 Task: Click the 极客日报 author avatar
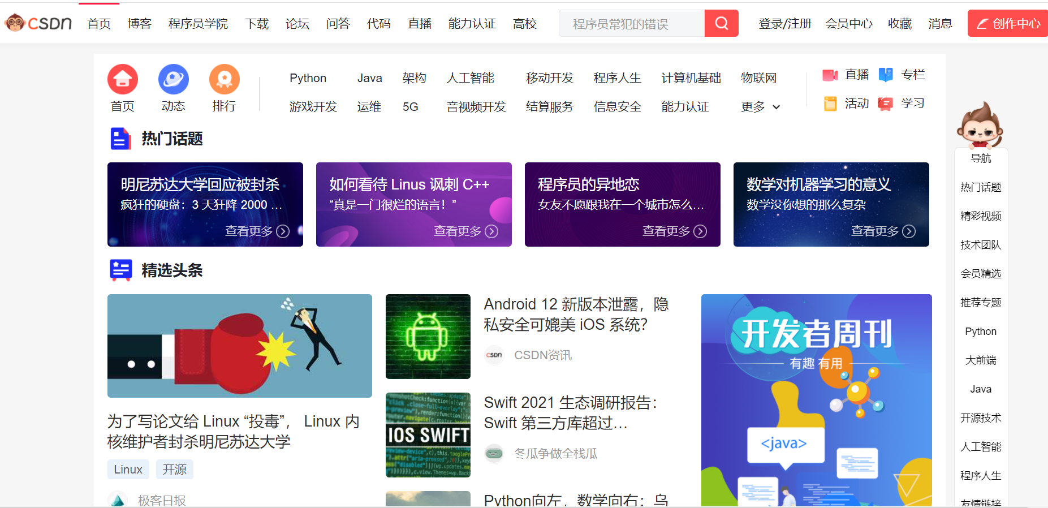tap(118, 500)
